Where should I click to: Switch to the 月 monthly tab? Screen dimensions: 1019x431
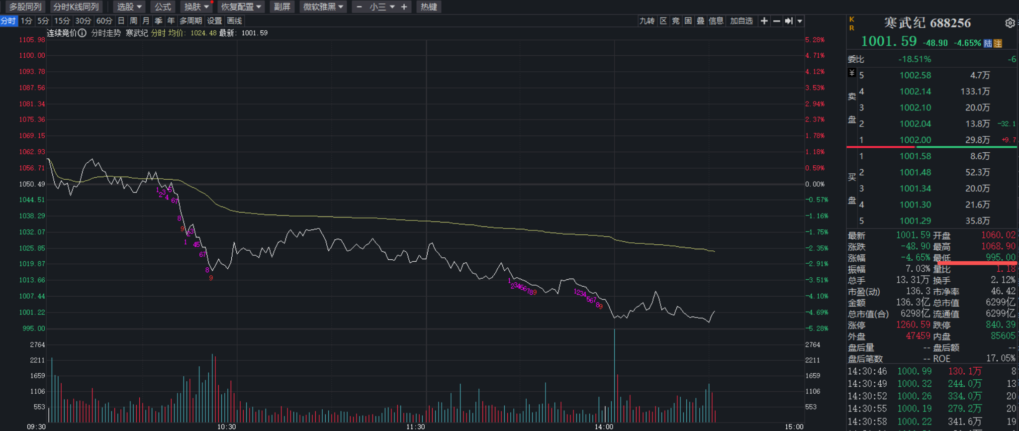[146, 21]
